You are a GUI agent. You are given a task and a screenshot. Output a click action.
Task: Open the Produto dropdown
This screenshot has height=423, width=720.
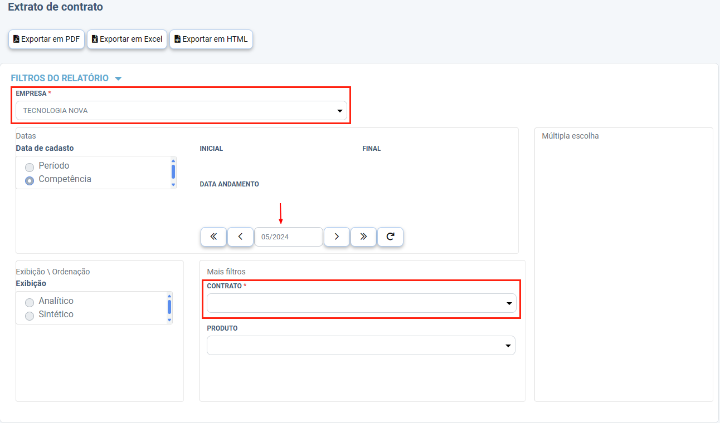(361, 345)
